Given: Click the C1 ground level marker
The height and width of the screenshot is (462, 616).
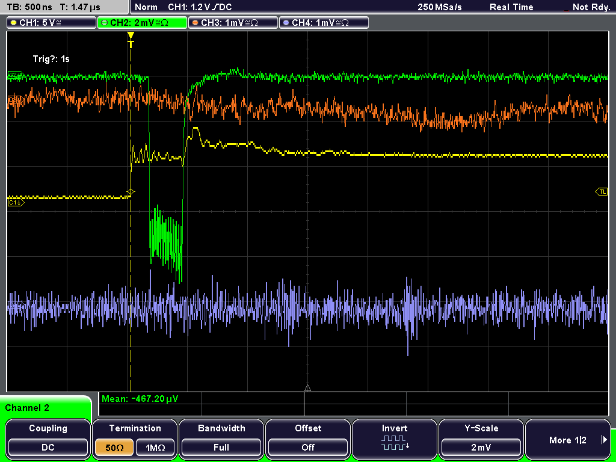Looking at the screenshot, I should pos(16,203).
